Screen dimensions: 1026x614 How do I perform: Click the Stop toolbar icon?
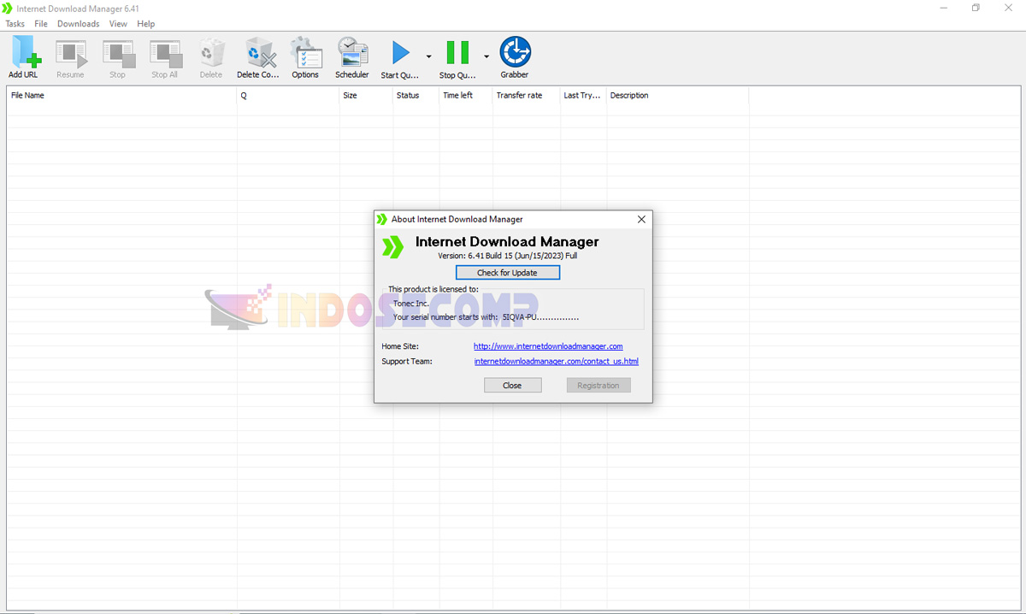point(118,54)
